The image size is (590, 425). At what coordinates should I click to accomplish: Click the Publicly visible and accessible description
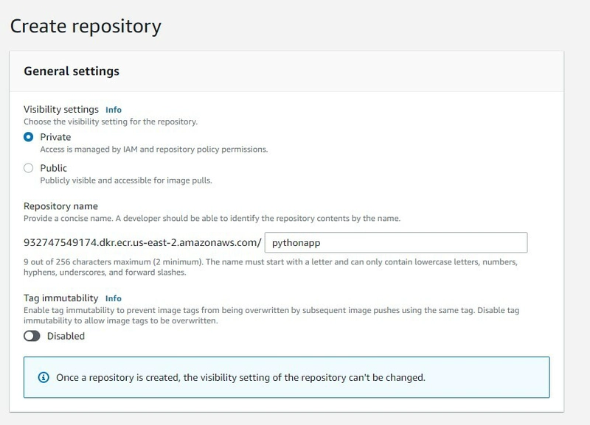tap(126, 180)
